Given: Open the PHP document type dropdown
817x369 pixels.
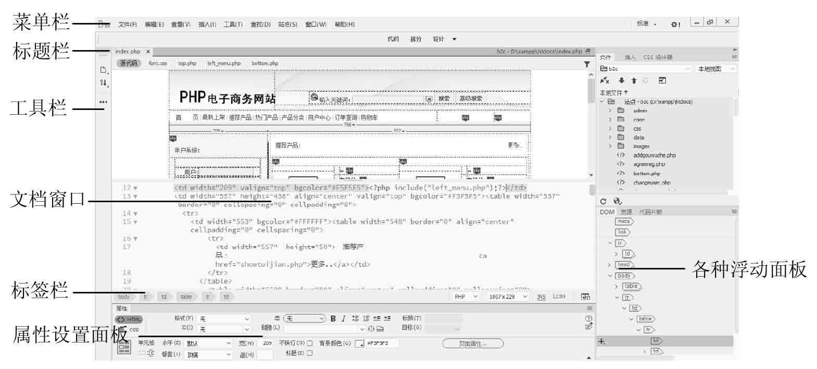Looking at the screenshot, I should click(466, 297).
